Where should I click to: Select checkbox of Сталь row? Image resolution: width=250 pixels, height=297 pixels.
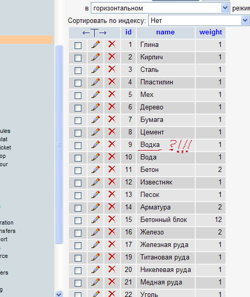[x=78, y=70]
